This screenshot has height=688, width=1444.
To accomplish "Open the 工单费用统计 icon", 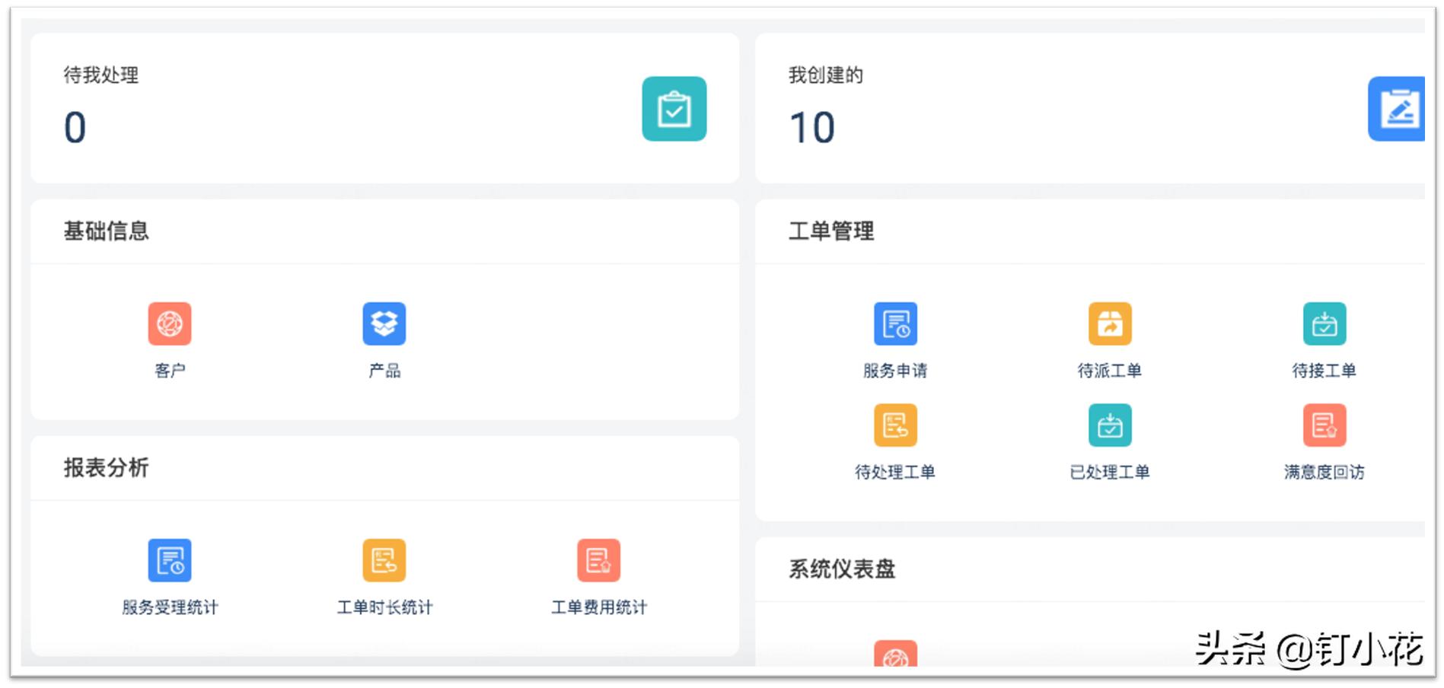I will 599,560.
